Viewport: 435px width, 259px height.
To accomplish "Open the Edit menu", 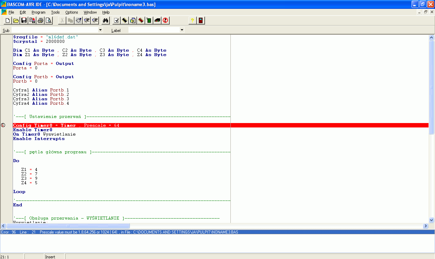I will pos(23,12).
